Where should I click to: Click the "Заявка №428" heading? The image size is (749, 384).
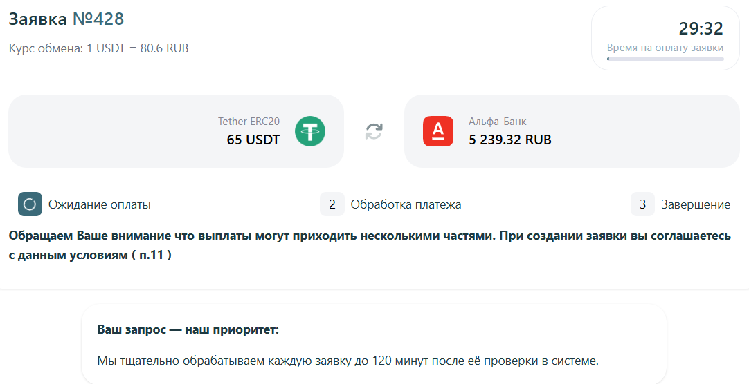point(66,19)
